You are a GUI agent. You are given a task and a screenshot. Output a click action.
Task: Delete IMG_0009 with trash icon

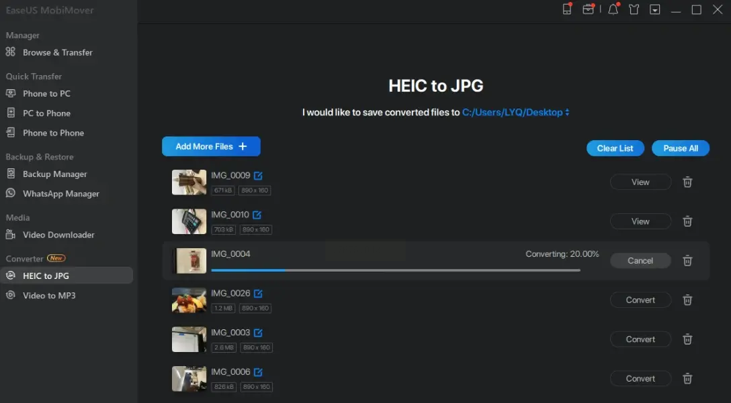point(687,182)
